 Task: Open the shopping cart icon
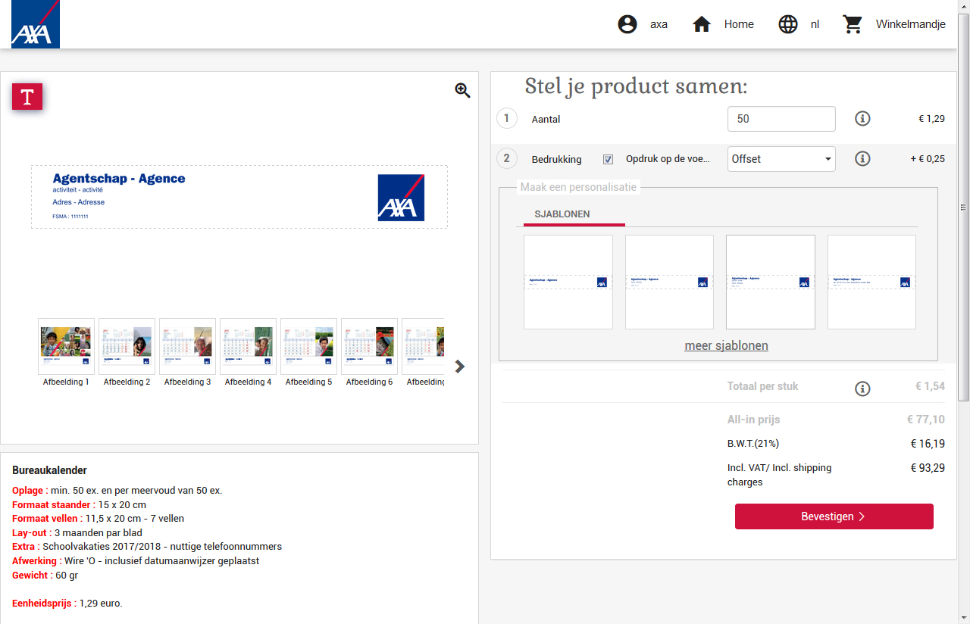click(853, 24)
